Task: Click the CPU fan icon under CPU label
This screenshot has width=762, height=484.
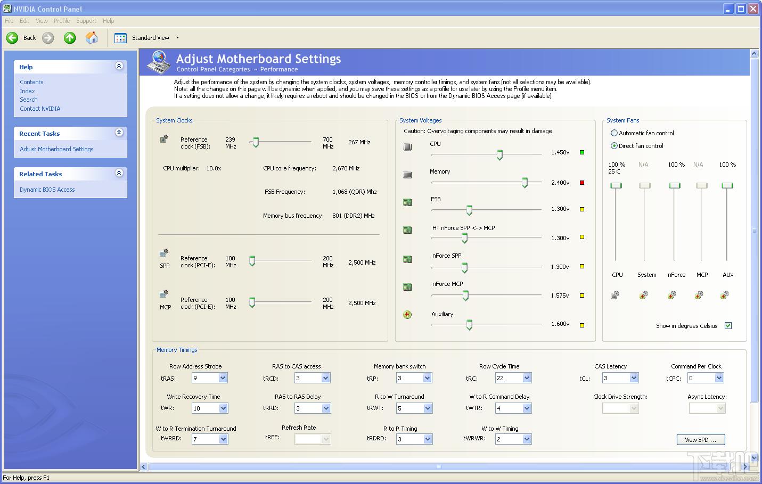Action: click(615, 295)
